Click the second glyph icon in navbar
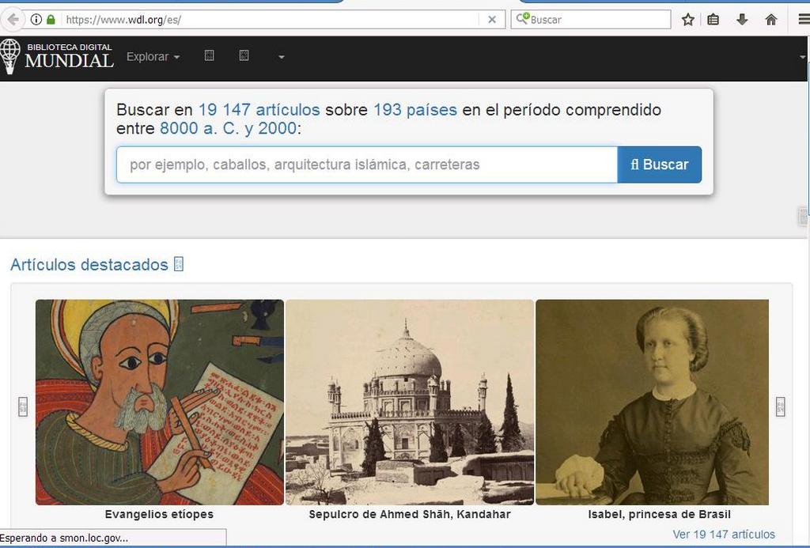Viewport: 810px width, 548px height. click(244, 56)
